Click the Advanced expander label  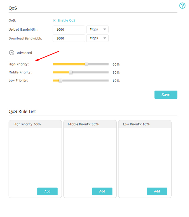point(25,53)
